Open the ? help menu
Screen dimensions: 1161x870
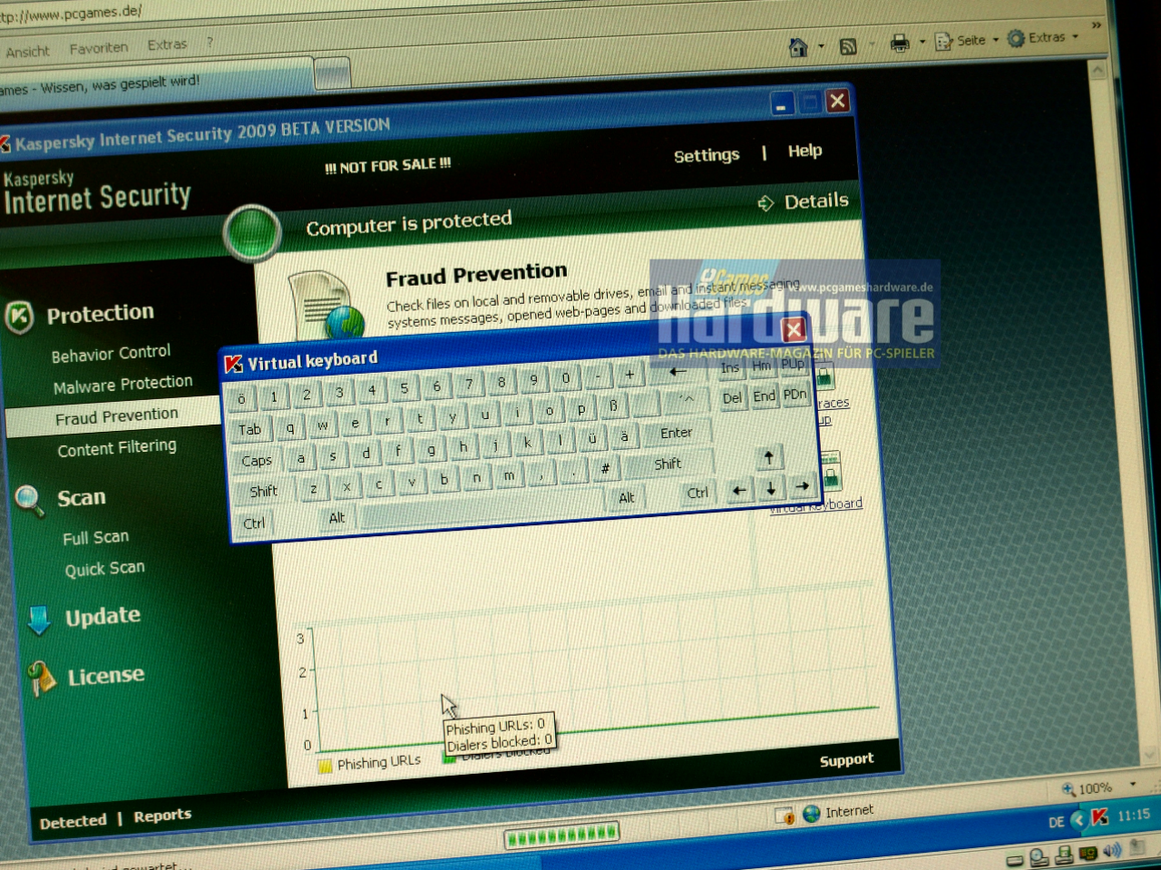(210, 42)
